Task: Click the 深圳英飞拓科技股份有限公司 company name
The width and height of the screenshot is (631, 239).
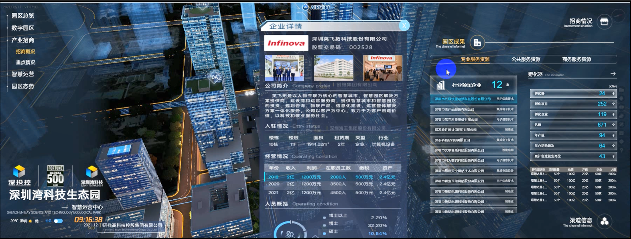Action: coord(349,39)
